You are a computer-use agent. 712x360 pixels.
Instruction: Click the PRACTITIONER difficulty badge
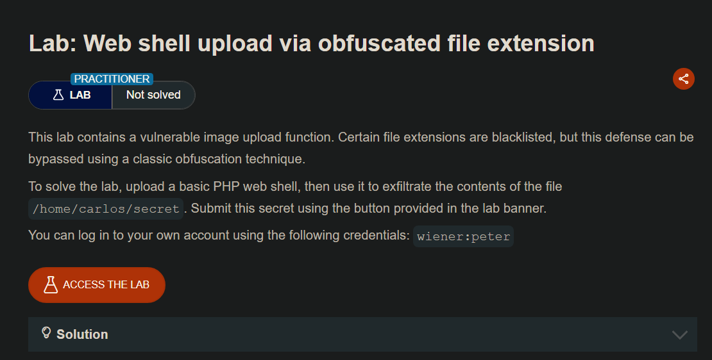[x=112, y=79]
